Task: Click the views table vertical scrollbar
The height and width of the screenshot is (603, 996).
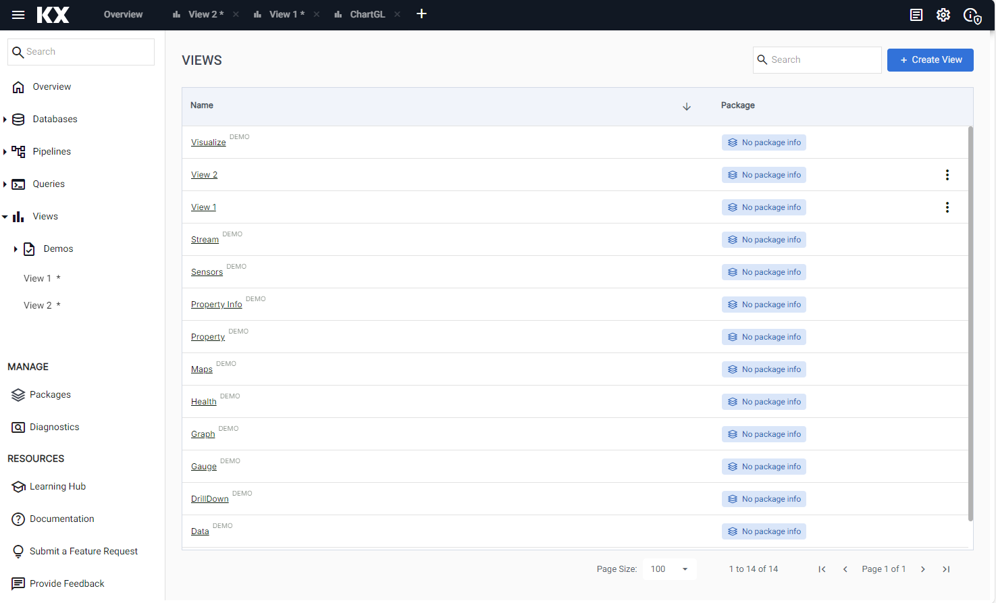Action: pos(970,324)
